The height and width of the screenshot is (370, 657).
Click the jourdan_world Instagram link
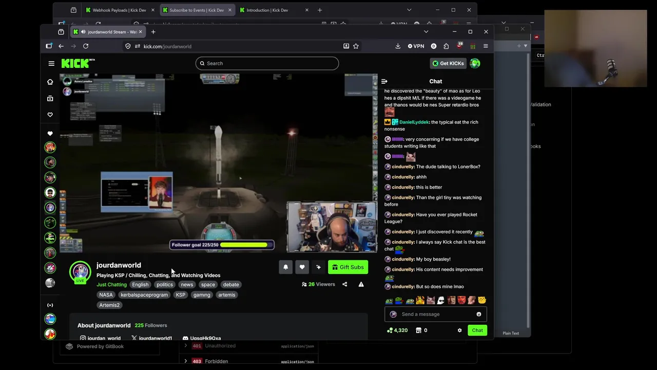[x=100, y=338]
